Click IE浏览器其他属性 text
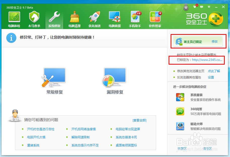Screen dimensions: 230x157 point(189,77)
